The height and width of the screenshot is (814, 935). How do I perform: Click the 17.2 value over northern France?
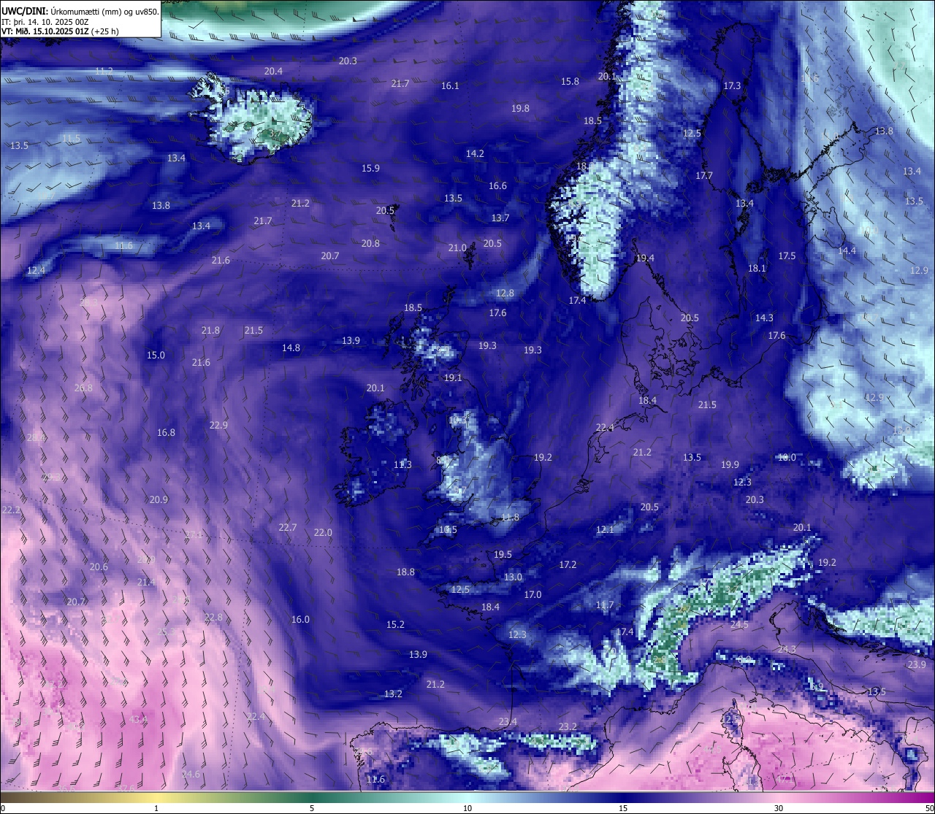coord(568,565)
